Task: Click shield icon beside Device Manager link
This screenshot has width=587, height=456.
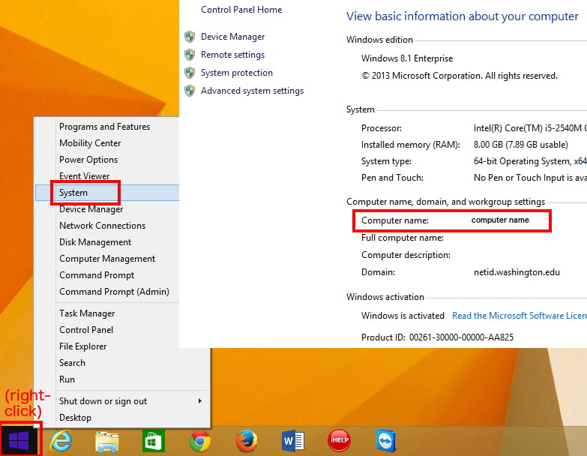Action: click(190, 37)
